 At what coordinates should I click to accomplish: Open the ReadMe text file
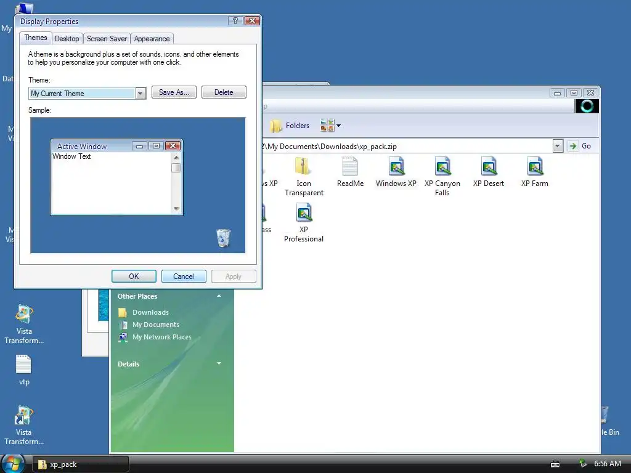click(350, 172)
